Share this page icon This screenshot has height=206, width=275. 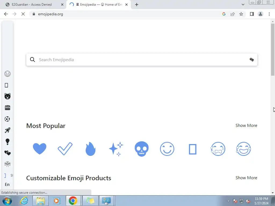point(233,14)
